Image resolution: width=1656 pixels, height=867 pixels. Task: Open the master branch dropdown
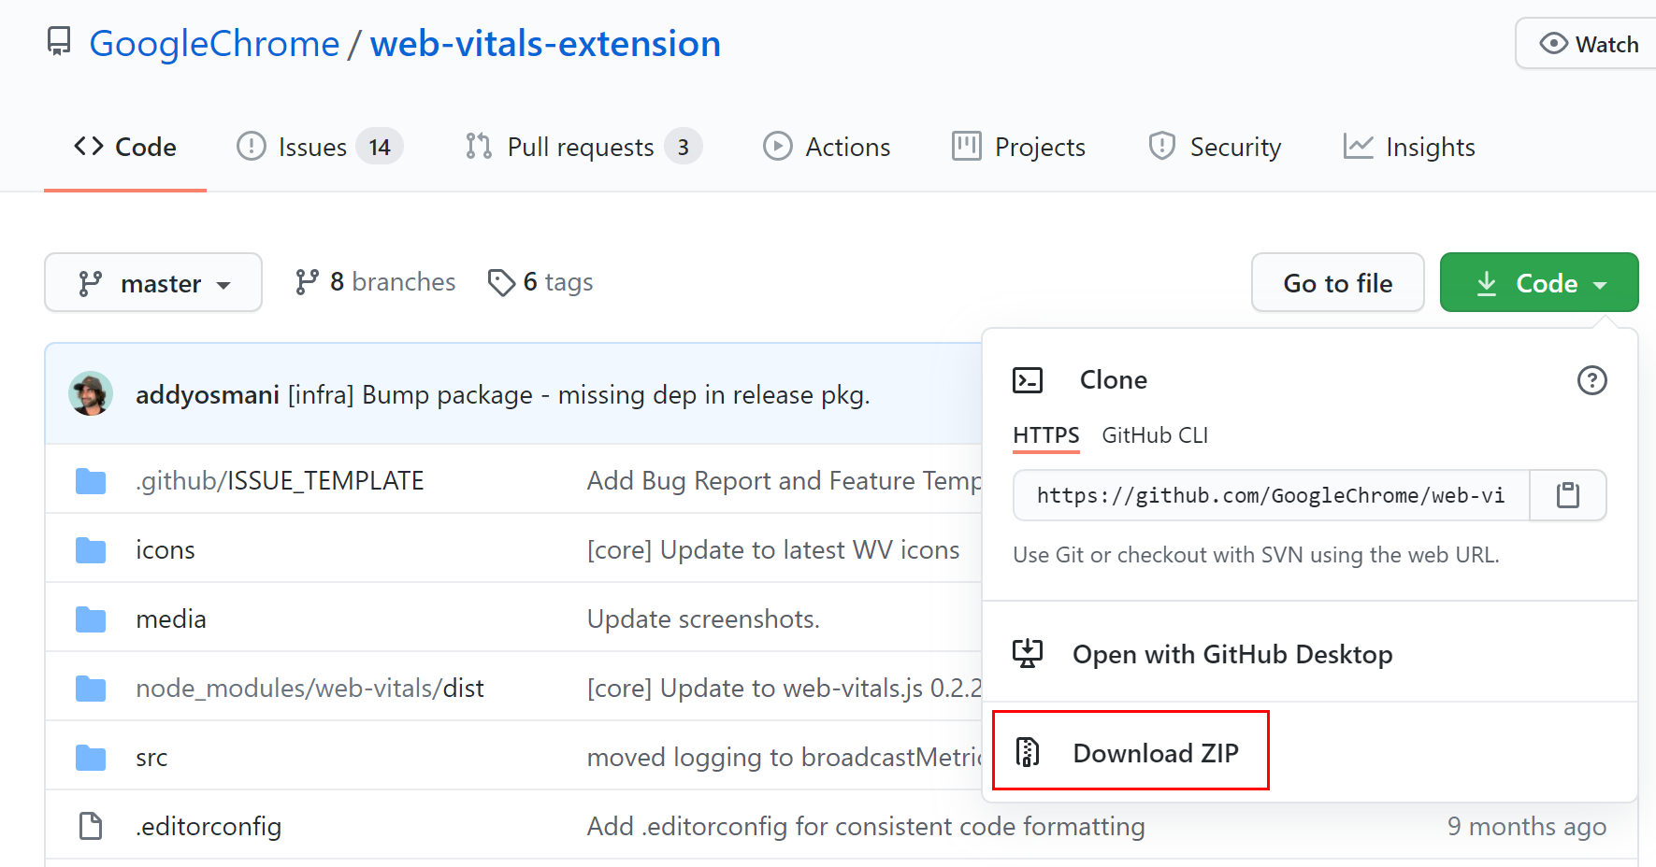coord(153,283)
